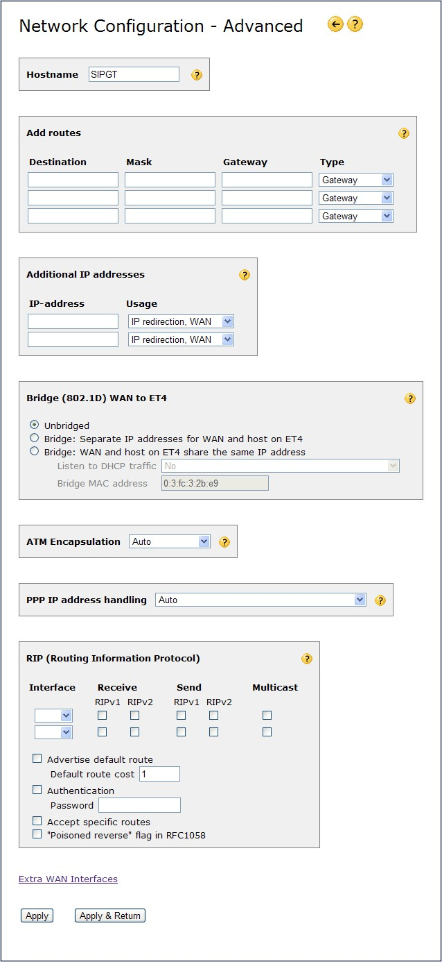Viewport: 442px width, 962px height.
Task: Open page help icon next to title
Action: click(355, 25)
